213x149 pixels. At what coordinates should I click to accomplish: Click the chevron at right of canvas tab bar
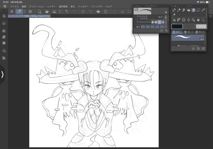[x=210, y=16]
